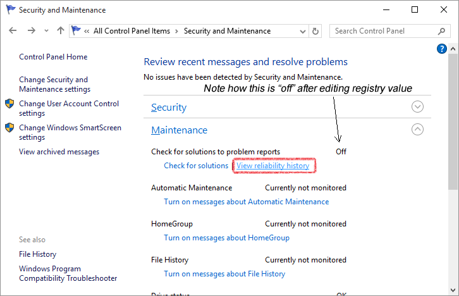Click shield icon beside Windows SmartScreen
Screen dimensions: 459x296
pyautogui.click(x=9, y=127)
